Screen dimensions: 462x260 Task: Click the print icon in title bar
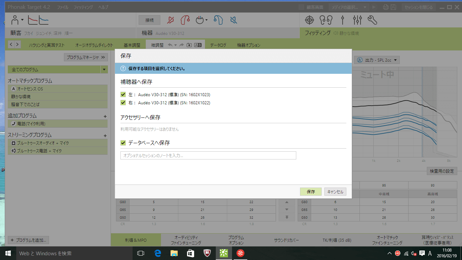tap(386, 7)
